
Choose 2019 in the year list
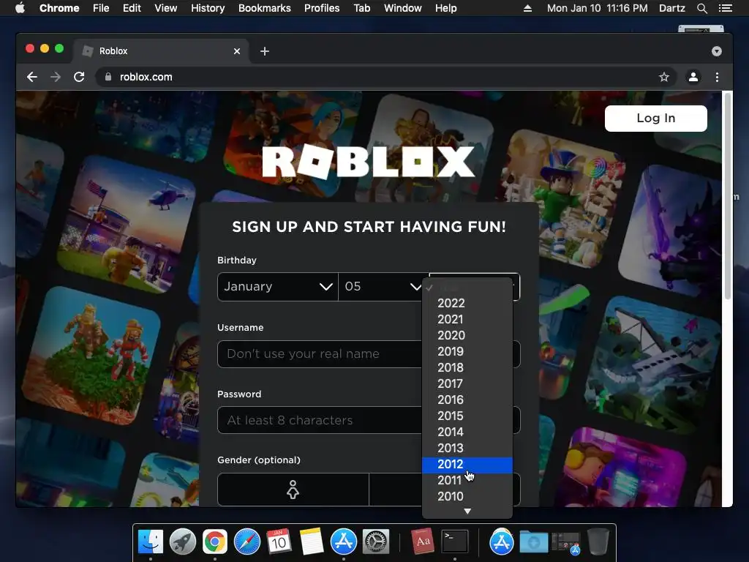coord(467,351)
